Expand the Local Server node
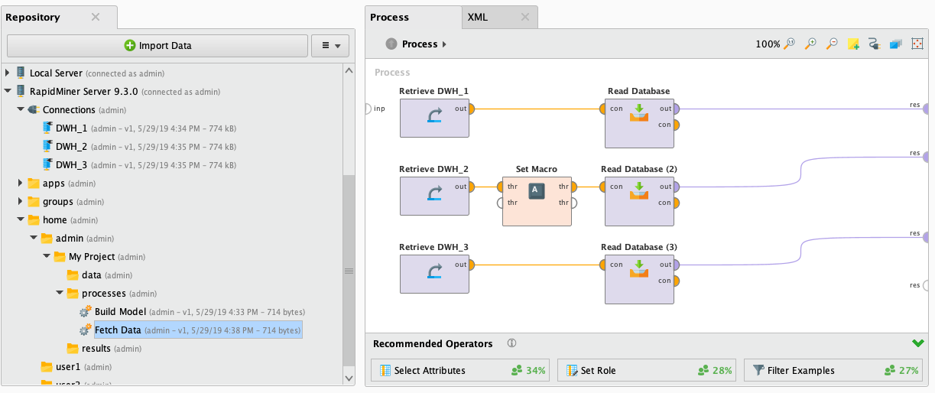Viewport: 935px width, 393px height. coord(8,73)
